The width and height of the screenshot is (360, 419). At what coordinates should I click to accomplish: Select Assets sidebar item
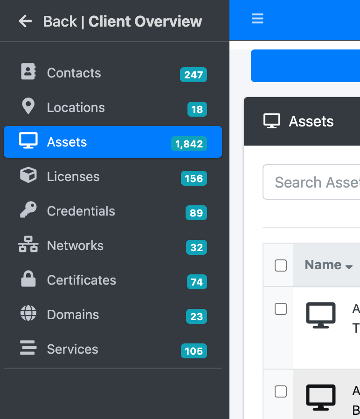coord(113,142)
